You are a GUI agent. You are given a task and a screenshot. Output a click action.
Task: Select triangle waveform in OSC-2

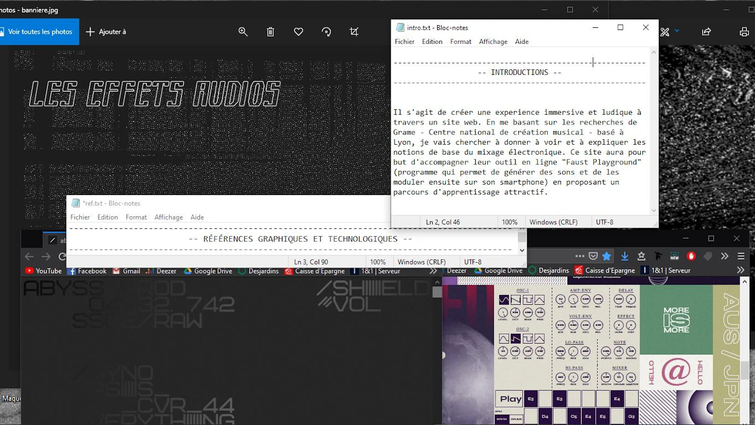[540, 339]
